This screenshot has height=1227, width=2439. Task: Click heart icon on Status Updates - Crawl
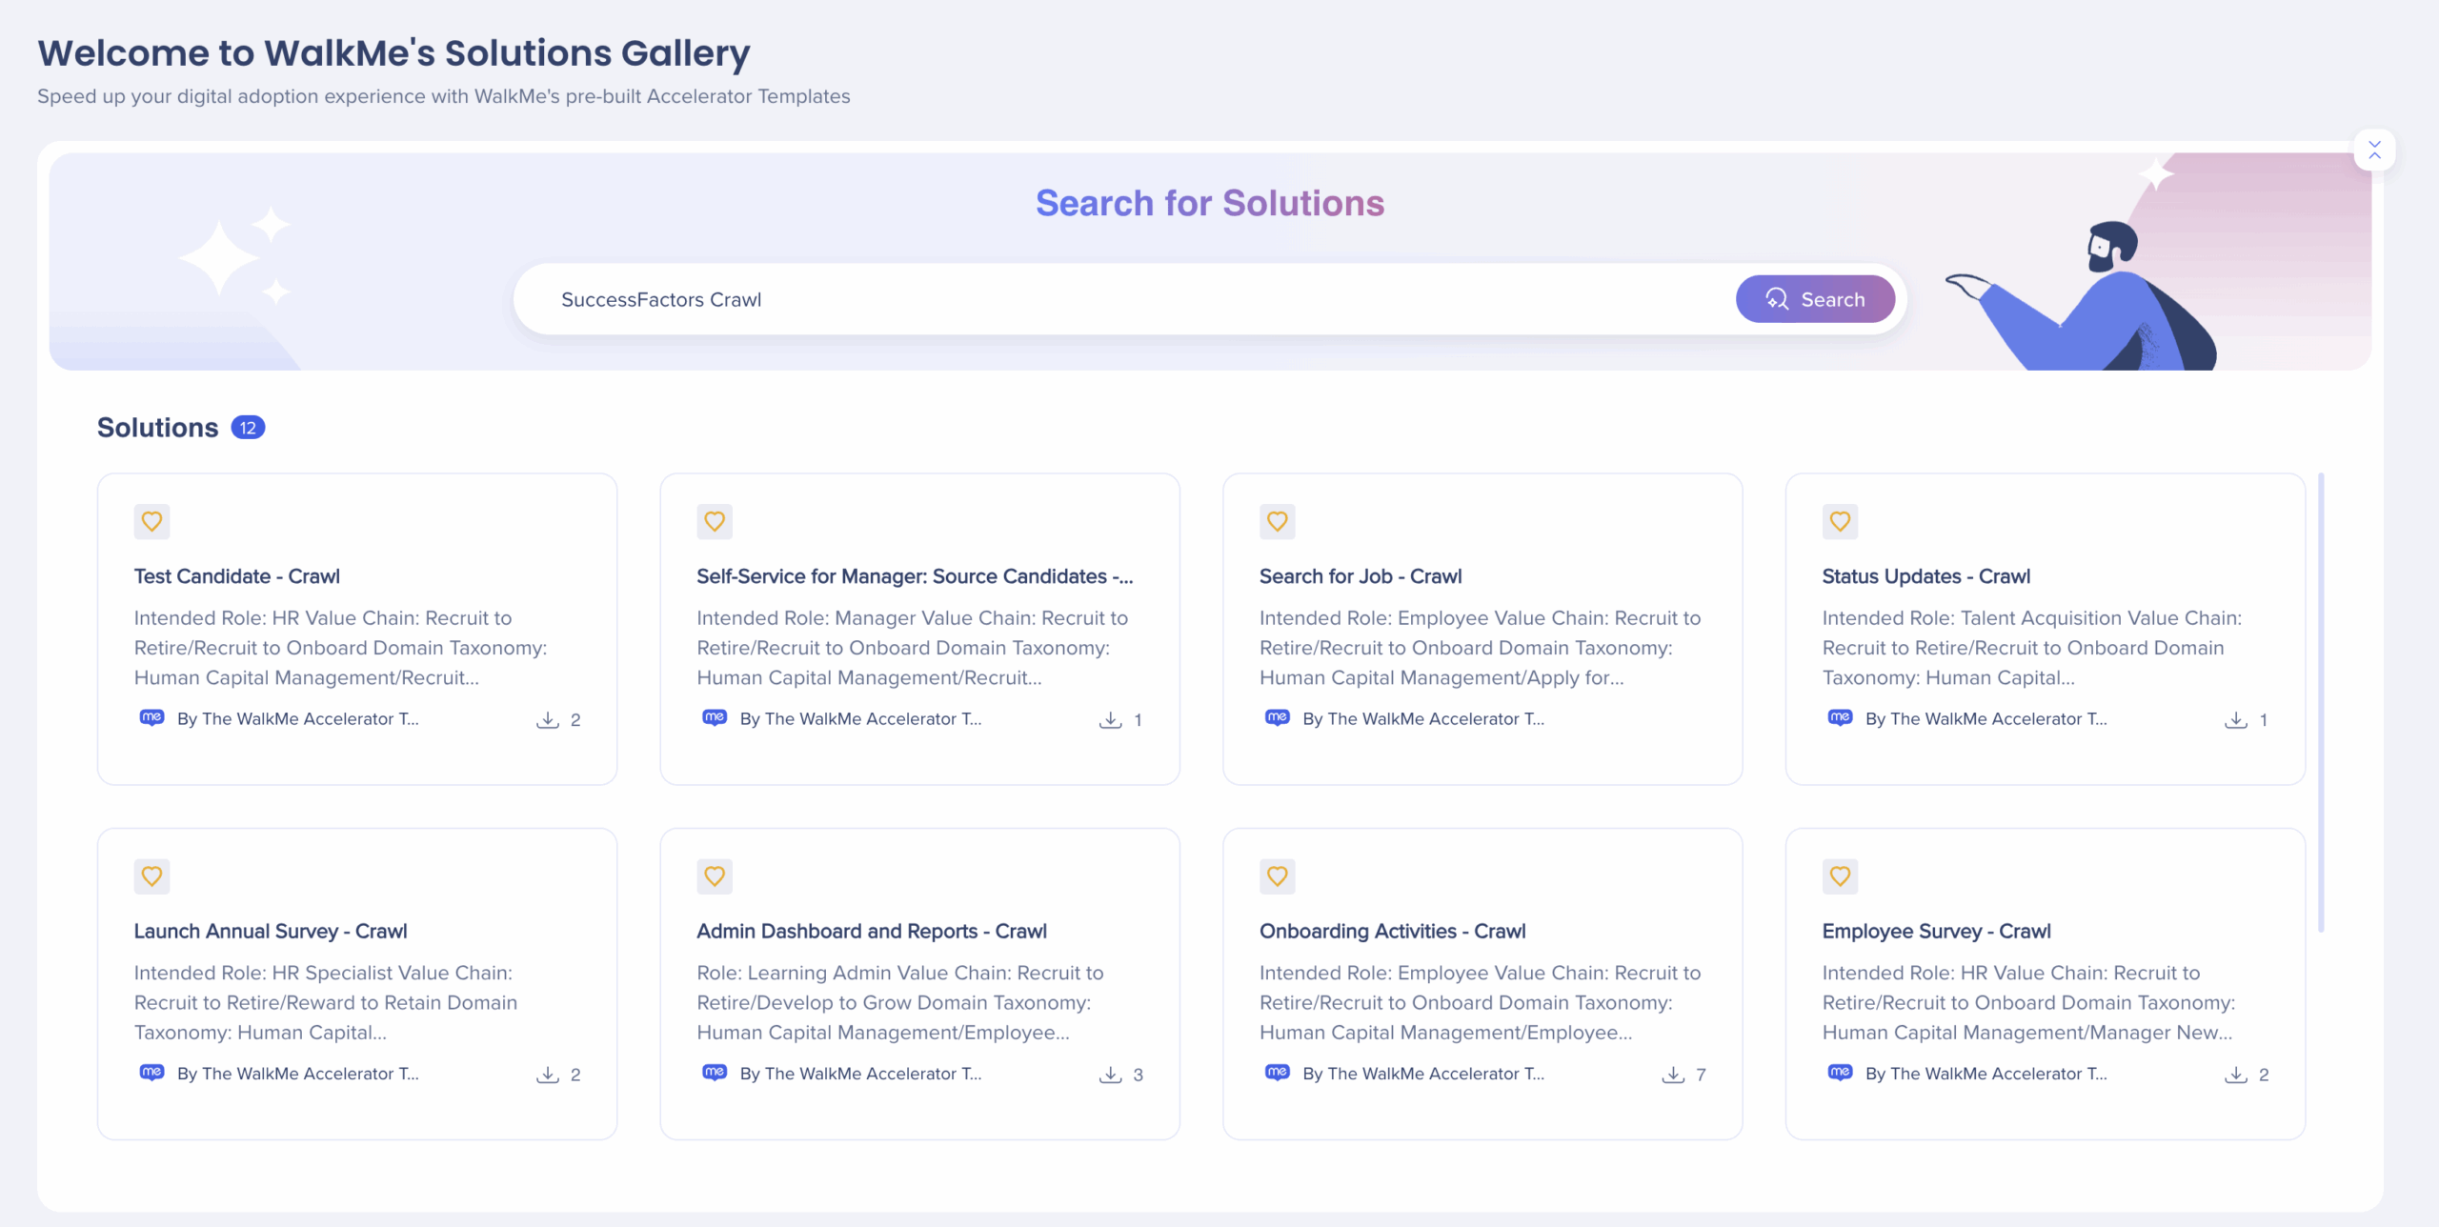[1840, 521]
